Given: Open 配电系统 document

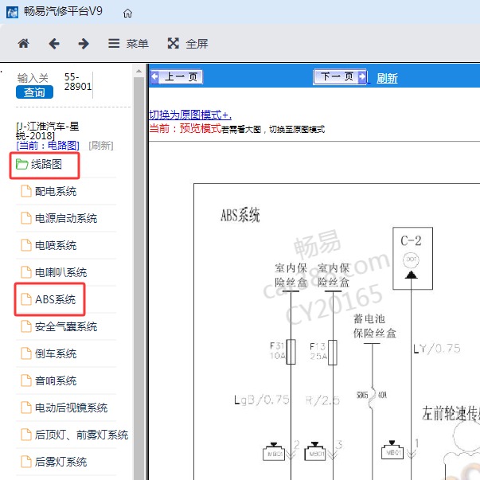Looking at the screenshot, I should [56, 191].
